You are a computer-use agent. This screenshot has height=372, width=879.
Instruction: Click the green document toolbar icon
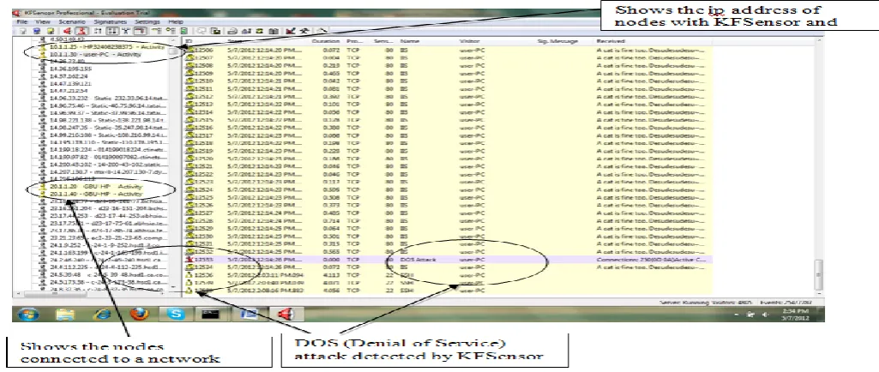tap(184, 31)
